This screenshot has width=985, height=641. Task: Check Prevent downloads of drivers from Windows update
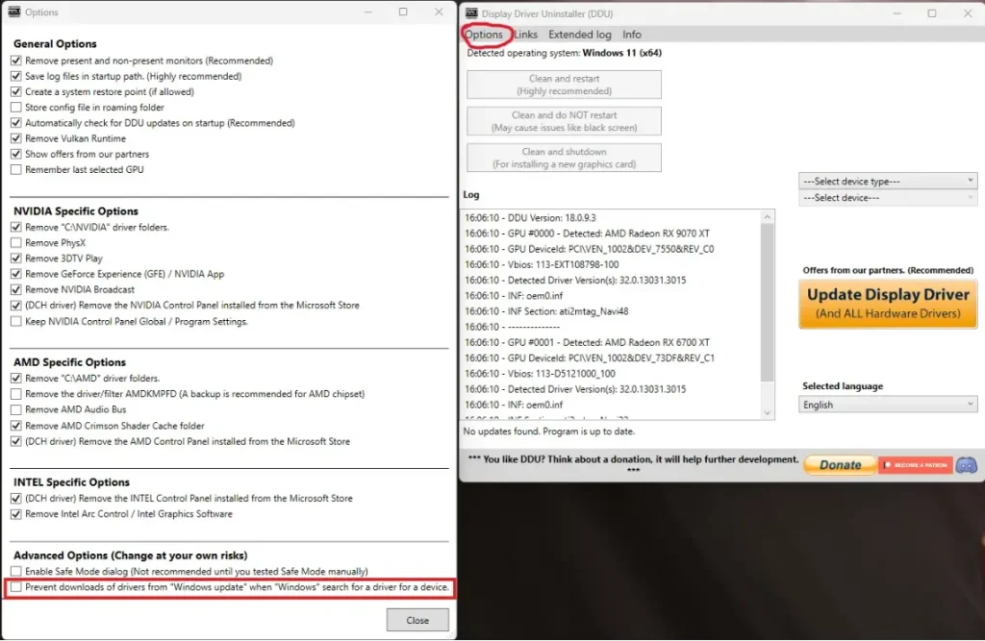(x=16, y=587)
